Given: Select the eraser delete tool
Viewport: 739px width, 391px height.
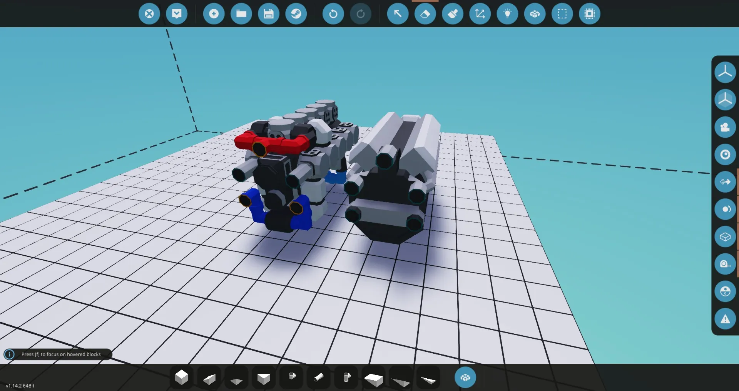Looking at the screenshot, I should [x=425, y=14].
